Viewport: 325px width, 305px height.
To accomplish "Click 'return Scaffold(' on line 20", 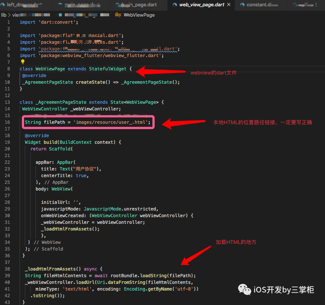I will click(51, 149).
